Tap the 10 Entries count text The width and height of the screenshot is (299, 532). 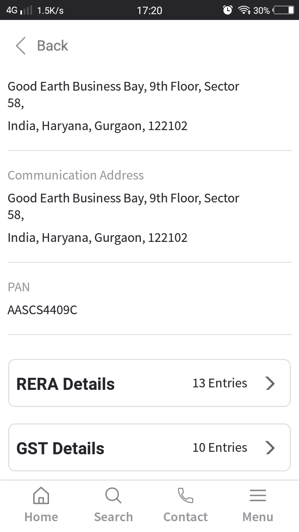coord(220,448)
